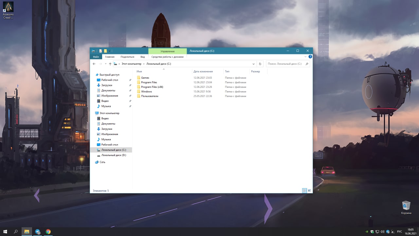Expand the address bar history dropdown
This screenshot has height=236, width=419.
point(253,64)
